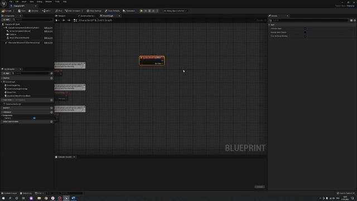Image resolution: width=357 pixels, height=201 pixels.
Task: Toggle the Execute when Paused checkbox
Action: click(x=305, y=32)
